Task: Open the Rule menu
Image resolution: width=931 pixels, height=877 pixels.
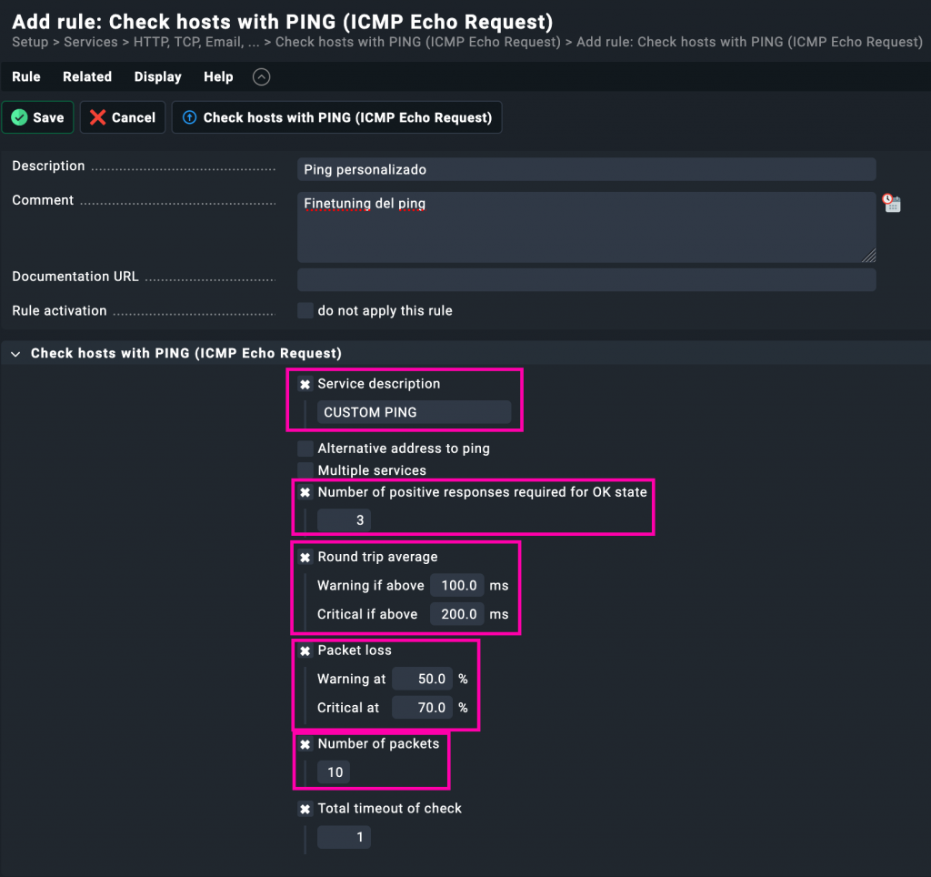Action: 26,77
